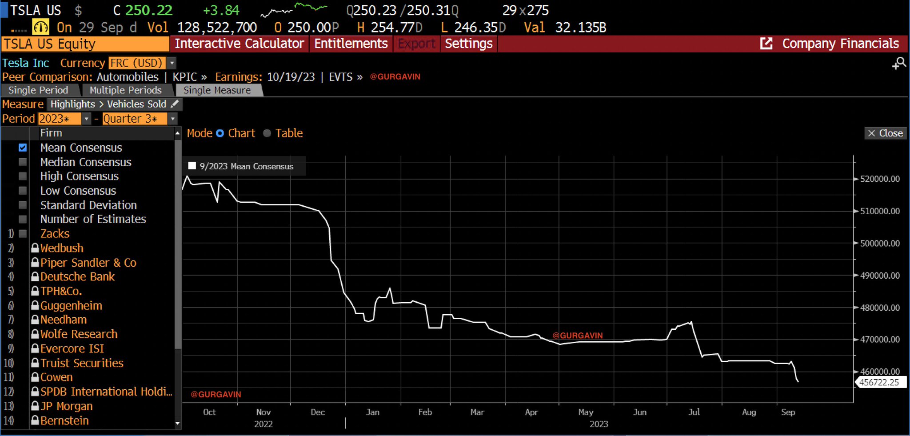This screenshot has width=910, height=436.
Task: Click the firm list scrollbar thumb
Action: click(x=178, y=244)
